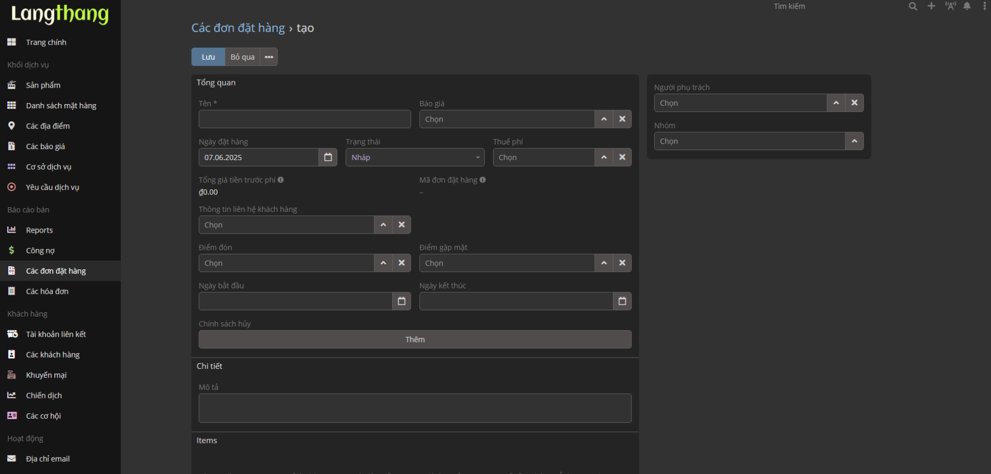The image size is (991, 474).
Task: Open calendar picker for Ngày kết thúc
Action: tap(622, 301)
